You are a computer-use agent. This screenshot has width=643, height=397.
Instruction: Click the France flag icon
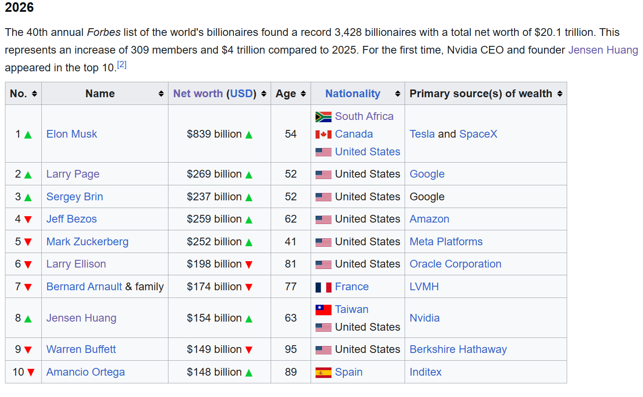click(323, 287)
